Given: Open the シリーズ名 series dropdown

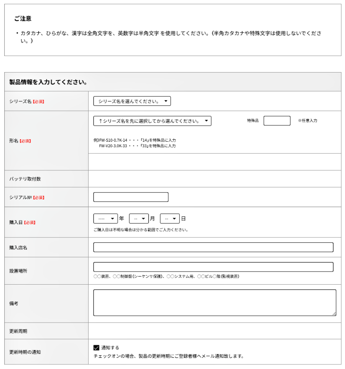Looking at the screenshot, I should (x=132, y=101).
